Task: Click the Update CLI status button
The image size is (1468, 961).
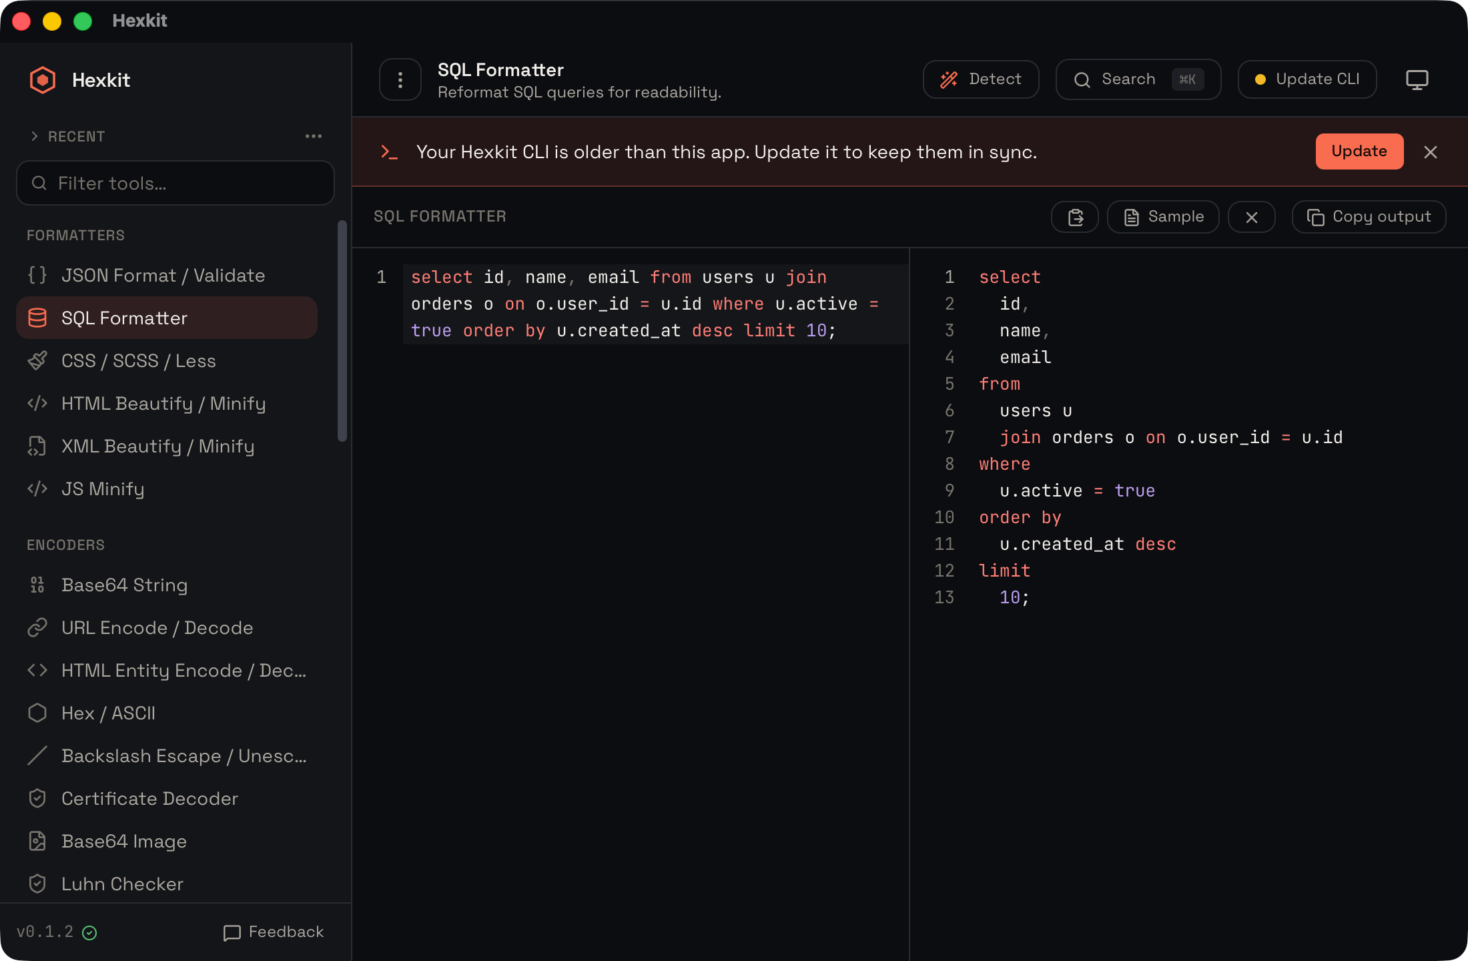Action: click(x=1307, y=79)
